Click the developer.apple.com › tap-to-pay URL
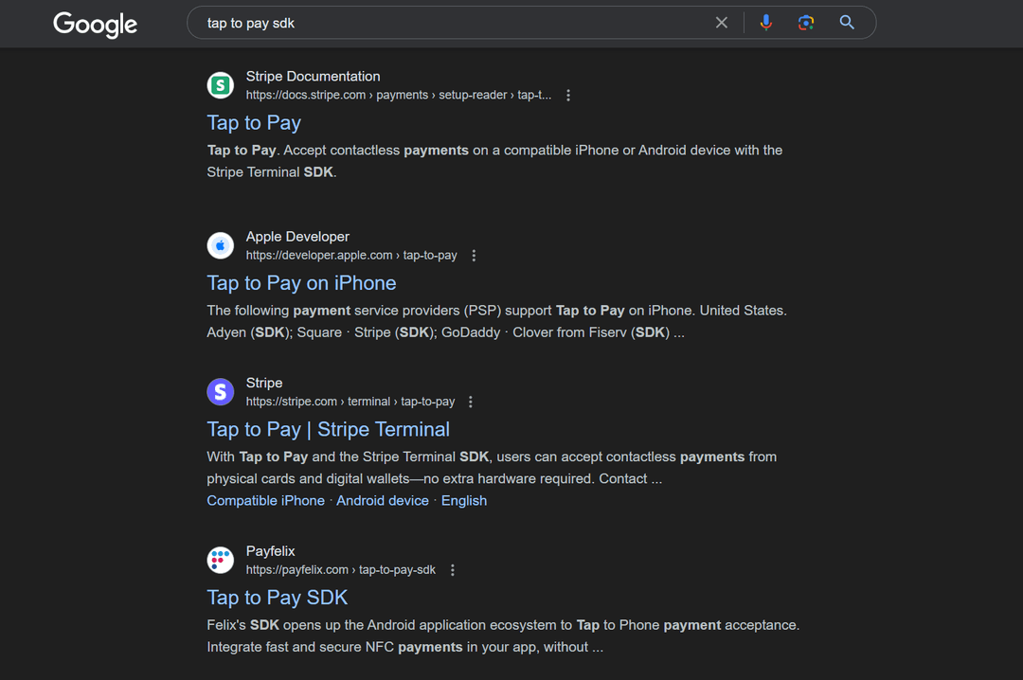 click(x=351, y=256)
